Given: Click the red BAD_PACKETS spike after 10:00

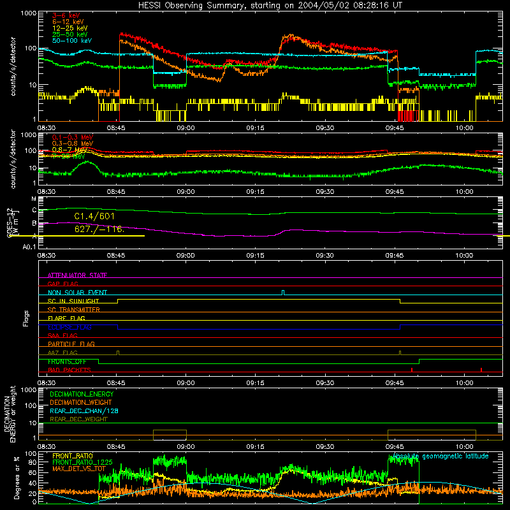Looking at the screenshot, I should click(x=481, y=370).
